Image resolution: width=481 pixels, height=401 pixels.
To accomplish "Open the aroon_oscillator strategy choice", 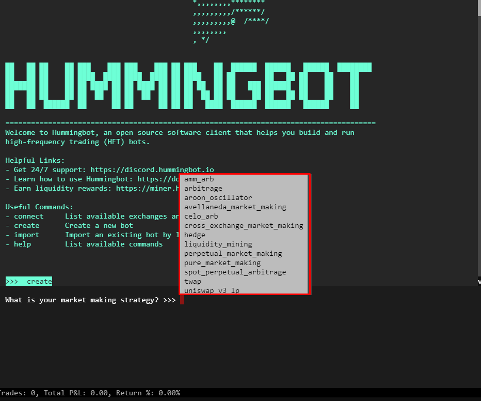I will point(218,197).
